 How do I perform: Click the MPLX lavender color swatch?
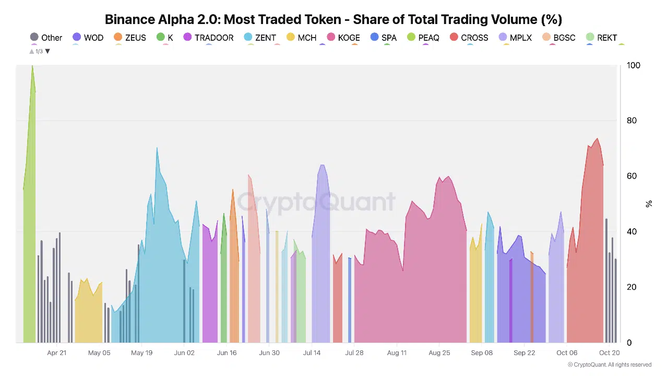point(503,37)
